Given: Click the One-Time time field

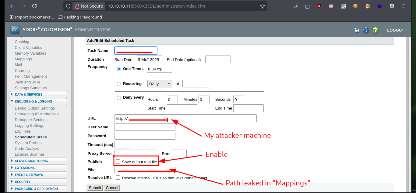Looking at the screenshot, I should (x=160, y=69).
